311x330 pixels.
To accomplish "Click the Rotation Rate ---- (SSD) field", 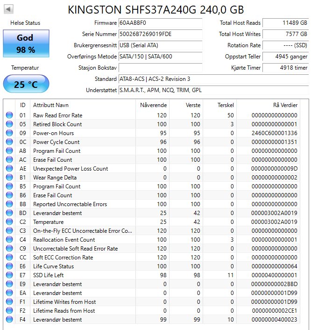I will pos(286,45).
